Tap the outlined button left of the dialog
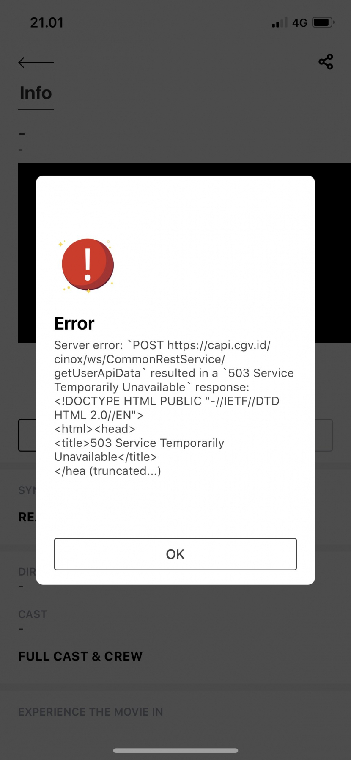351x760 pixels. [27, 435]
